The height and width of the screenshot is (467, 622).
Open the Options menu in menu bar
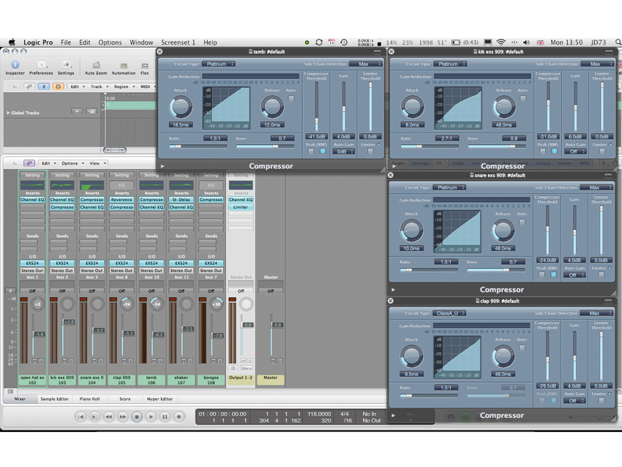coord(110,42)
